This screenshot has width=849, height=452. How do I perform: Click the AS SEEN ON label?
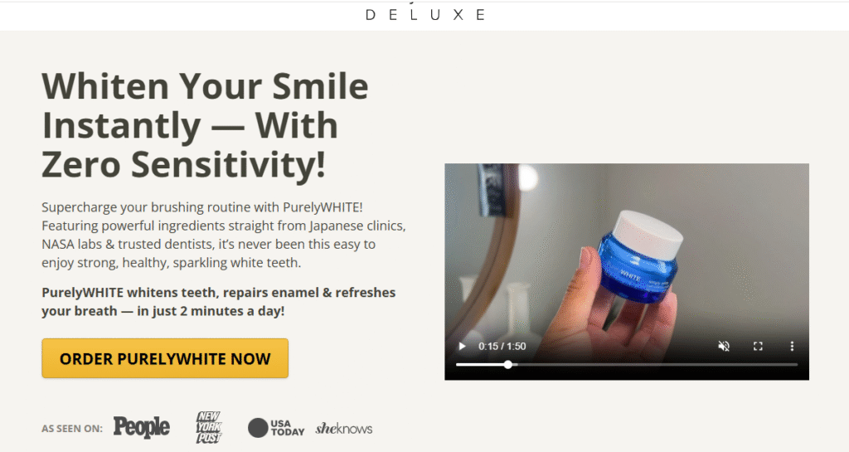(x=72, y=429)
